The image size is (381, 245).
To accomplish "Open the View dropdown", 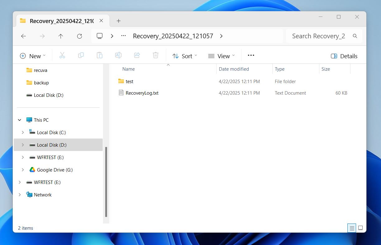I will click(221, 56).
